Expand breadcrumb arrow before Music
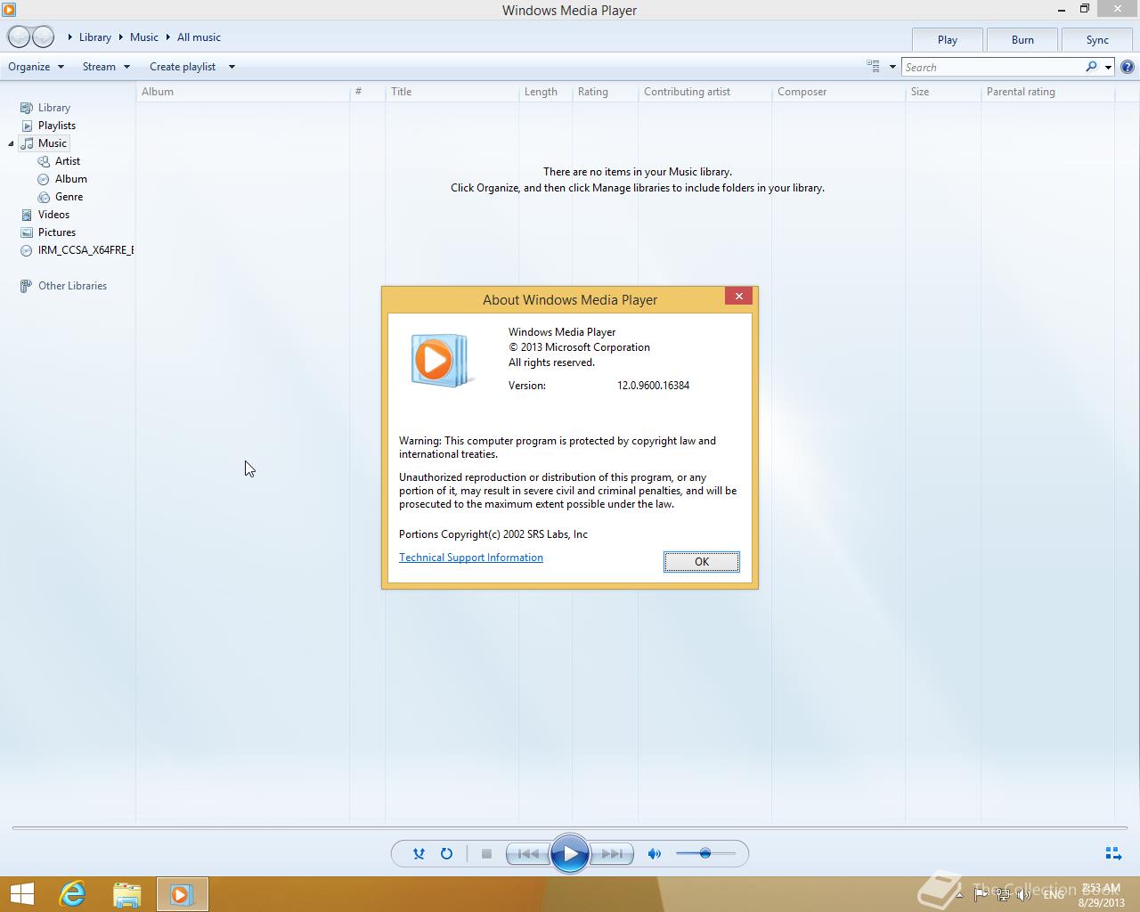1140x912 pixels. pos(121,37)
